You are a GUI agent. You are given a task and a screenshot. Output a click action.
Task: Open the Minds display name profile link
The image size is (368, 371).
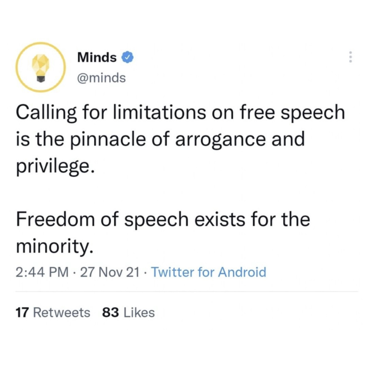(x=97, y=57)
